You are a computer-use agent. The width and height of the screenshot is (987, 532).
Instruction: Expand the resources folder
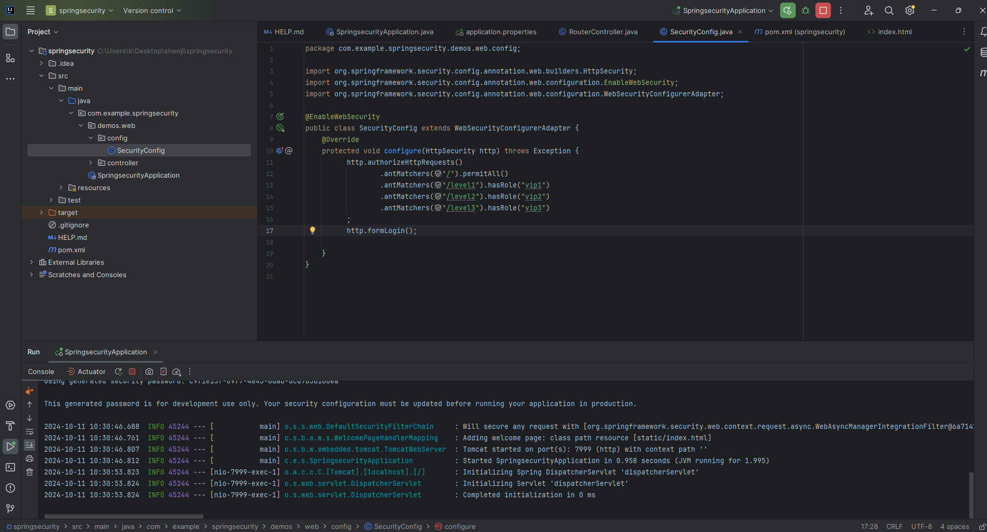coord(61,188)
